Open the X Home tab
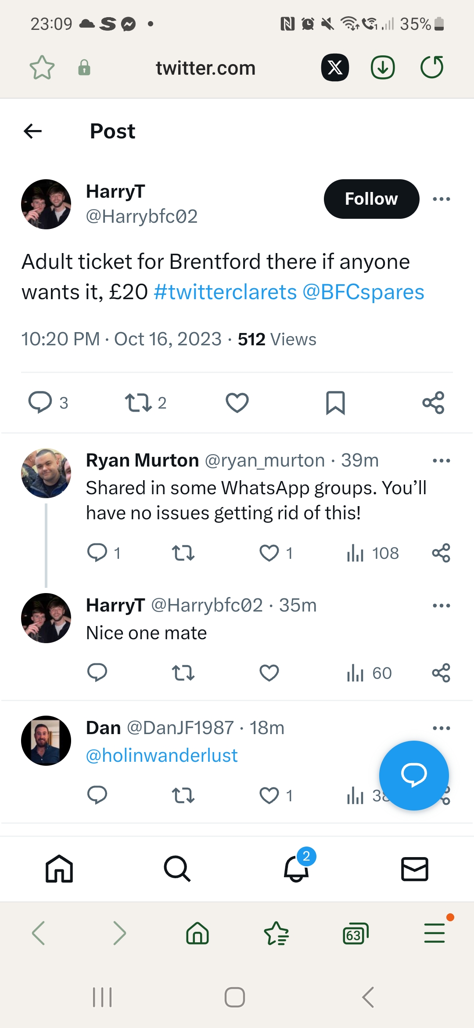Image resolution: width=474 pixels, height=1028 pixels. coord(59,869)
